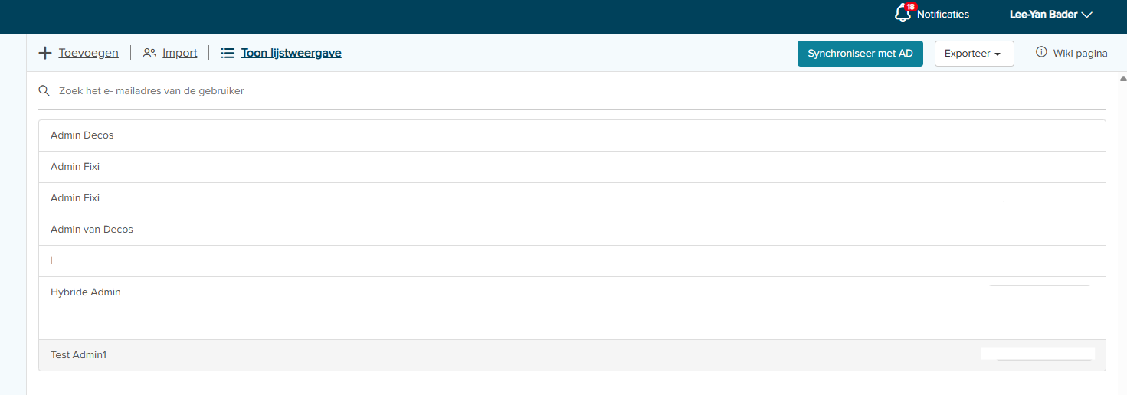Open the Wiki pagina link
1127x395 pixels.
[1080, 54]
